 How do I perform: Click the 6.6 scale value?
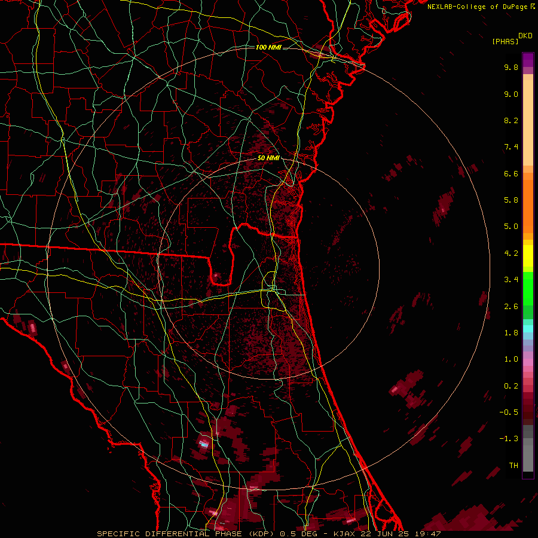(x=511, y=173)
